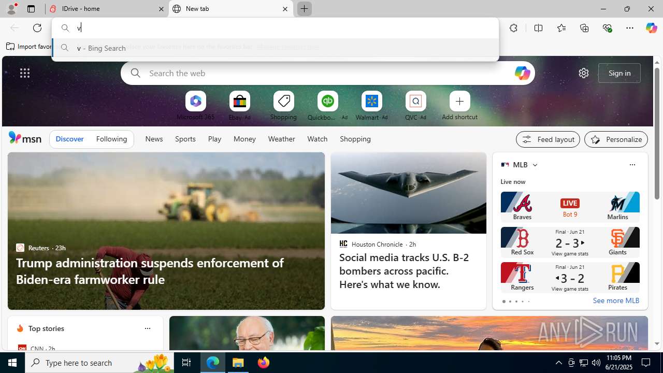Select Following feed tab
Screen dimensions: 663x373
(x=111, y=139)
